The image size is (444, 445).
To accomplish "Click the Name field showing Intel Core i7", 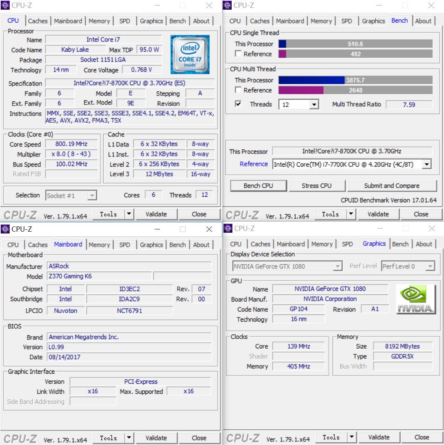I will pyautogui.click(x=104, y=39).
